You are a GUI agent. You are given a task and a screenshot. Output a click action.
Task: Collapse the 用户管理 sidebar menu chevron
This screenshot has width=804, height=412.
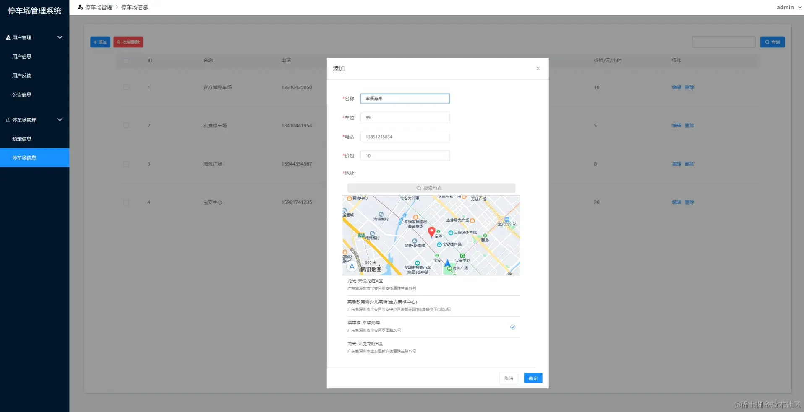pyautogui.click(x=60, y=38)
